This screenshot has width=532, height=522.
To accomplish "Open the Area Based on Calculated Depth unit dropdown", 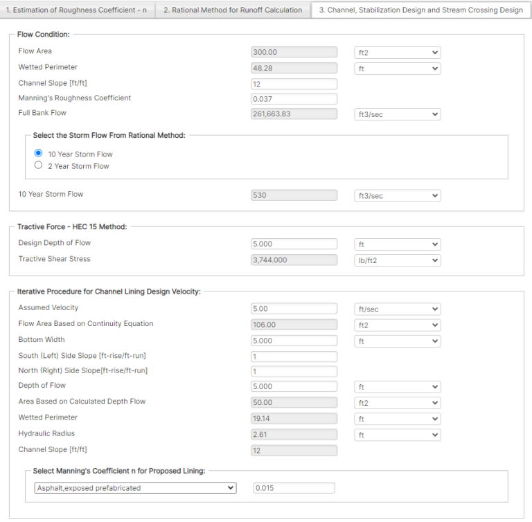I will click(x=398, y=403).
